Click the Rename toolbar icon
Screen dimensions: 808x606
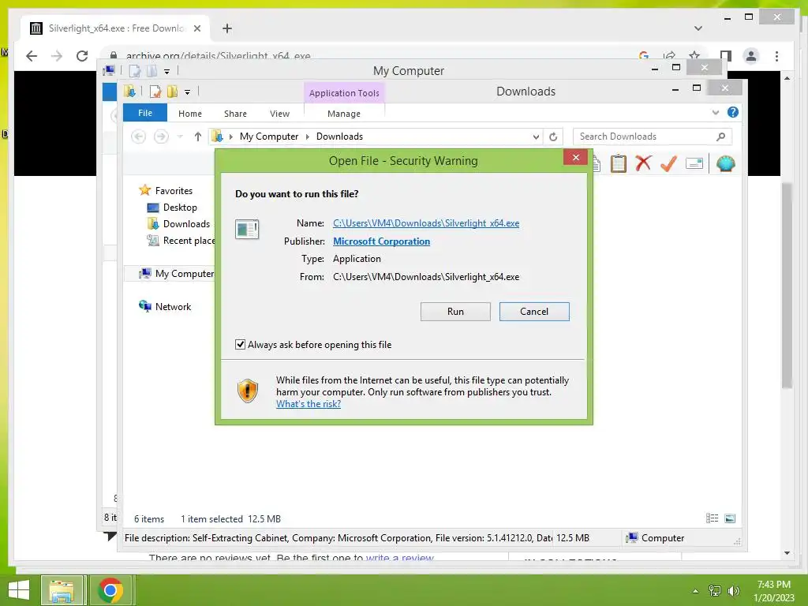click(694, 164)
